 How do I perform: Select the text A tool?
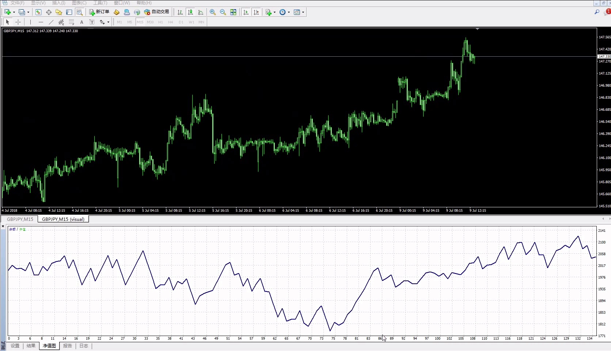[81, 22]
